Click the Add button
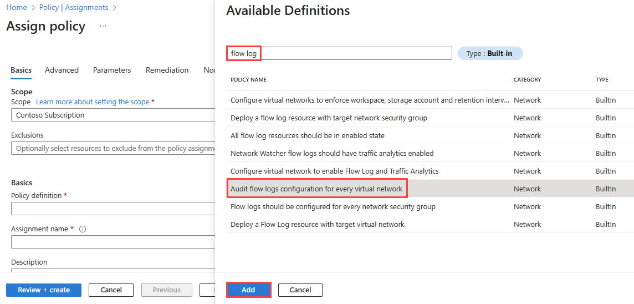Viewport: 634px width, 304px height. [248, 290]
